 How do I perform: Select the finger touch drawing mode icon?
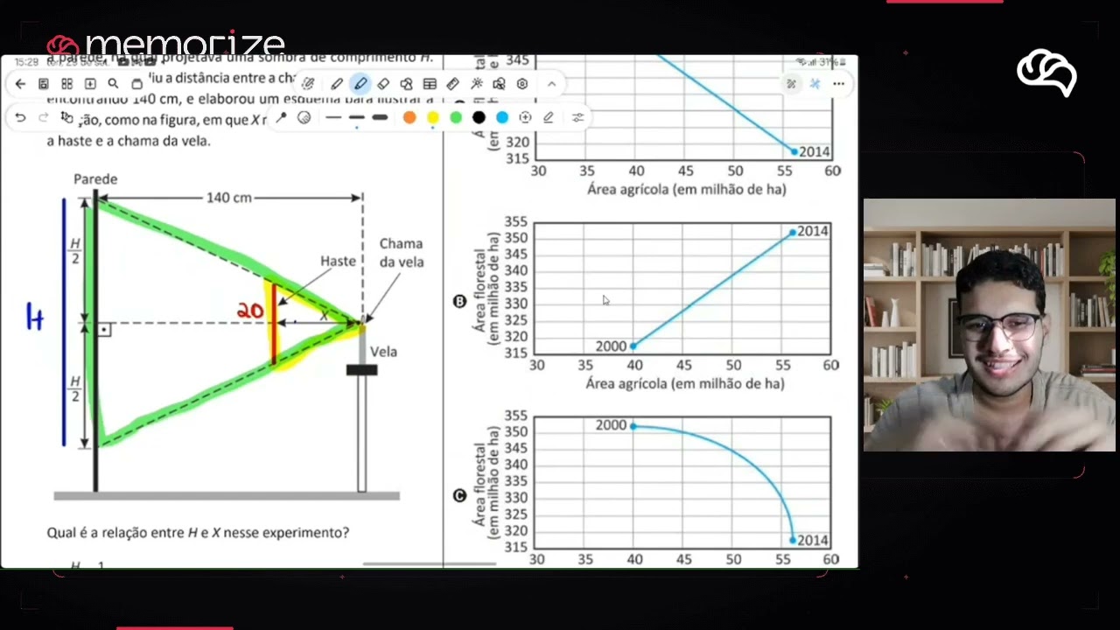pyautogui.click(x=66, y=117)
